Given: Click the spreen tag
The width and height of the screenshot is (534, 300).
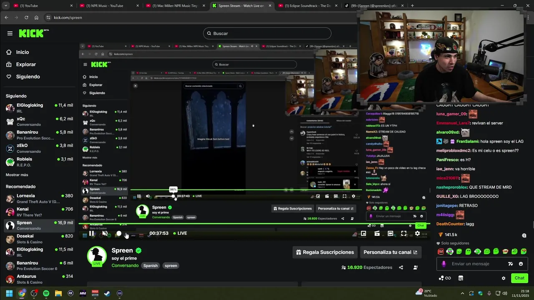Looking at the screenshot, I should [x=171, y=265].
